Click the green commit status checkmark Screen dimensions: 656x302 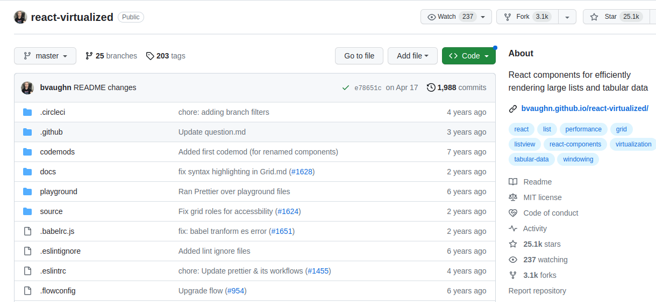pyautogui.click(x=345, y=87)
